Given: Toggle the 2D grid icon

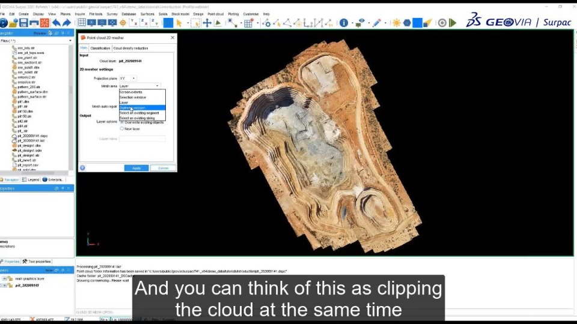Looking at the screenshot, I should (x=82, y=23).
